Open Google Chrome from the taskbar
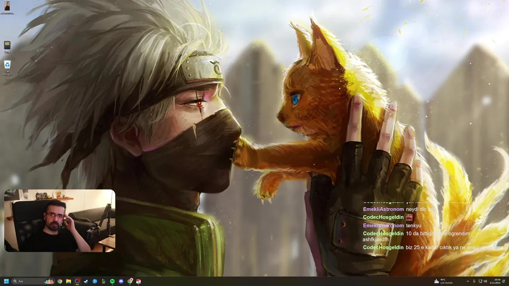Viewport: 509px width, 286px height. [x=60, y=281]
